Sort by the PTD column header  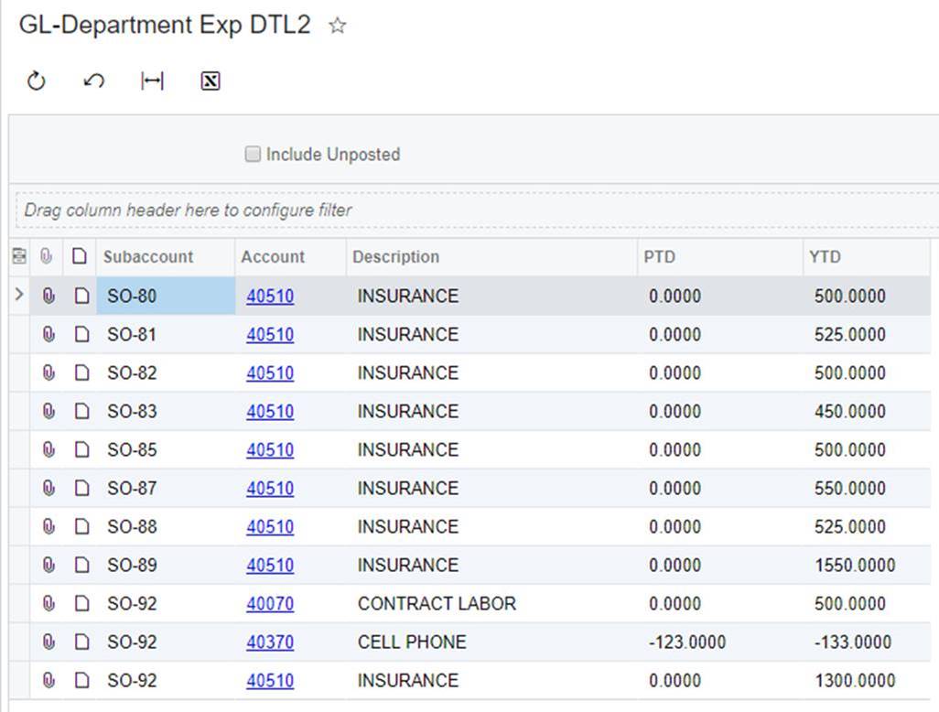659,257
